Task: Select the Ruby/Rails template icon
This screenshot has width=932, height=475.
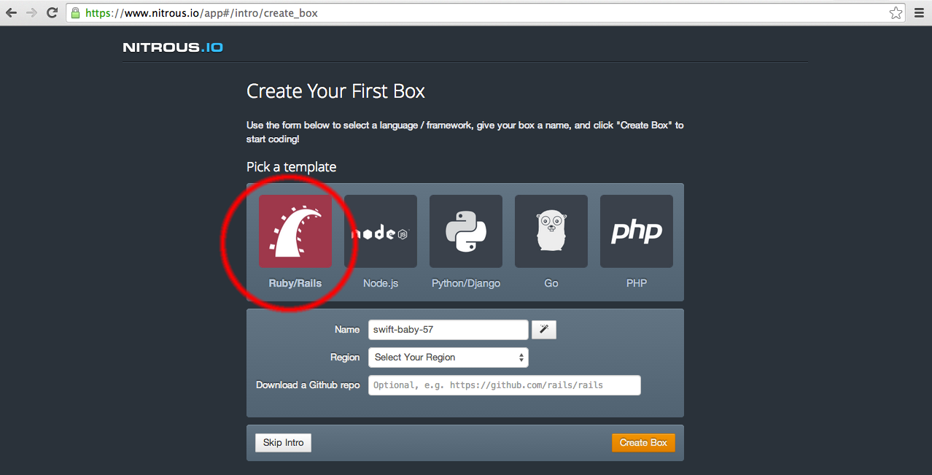Action: tap(295, 231)
